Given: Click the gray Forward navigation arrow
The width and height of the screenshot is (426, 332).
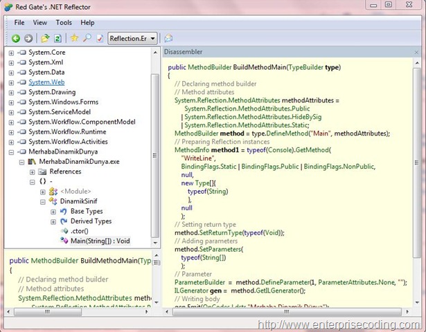Looking at the screenshot, I should coord(28,39).
